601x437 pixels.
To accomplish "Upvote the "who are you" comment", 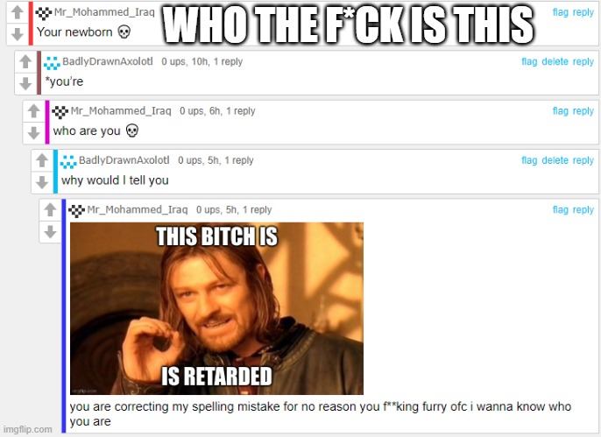I will click(33, 110).
